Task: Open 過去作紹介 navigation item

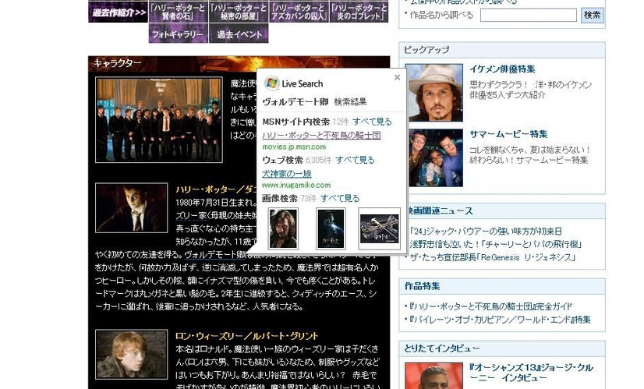Action: click(119, 12)
